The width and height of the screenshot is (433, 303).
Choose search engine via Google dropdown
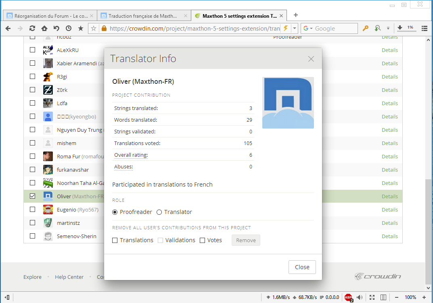307,28
